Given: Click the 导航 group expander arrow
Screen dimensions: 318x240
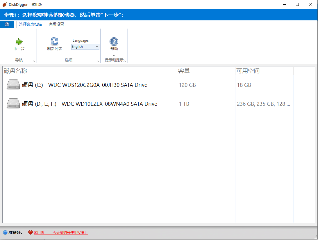Looking at the screenshot, I should pyautogui.click(x=34, y=60).
